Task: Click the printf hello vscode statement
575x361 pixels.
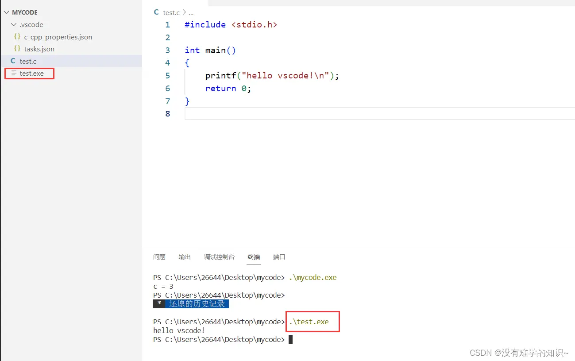Action: pyautogui.click(x=272, y=76)
